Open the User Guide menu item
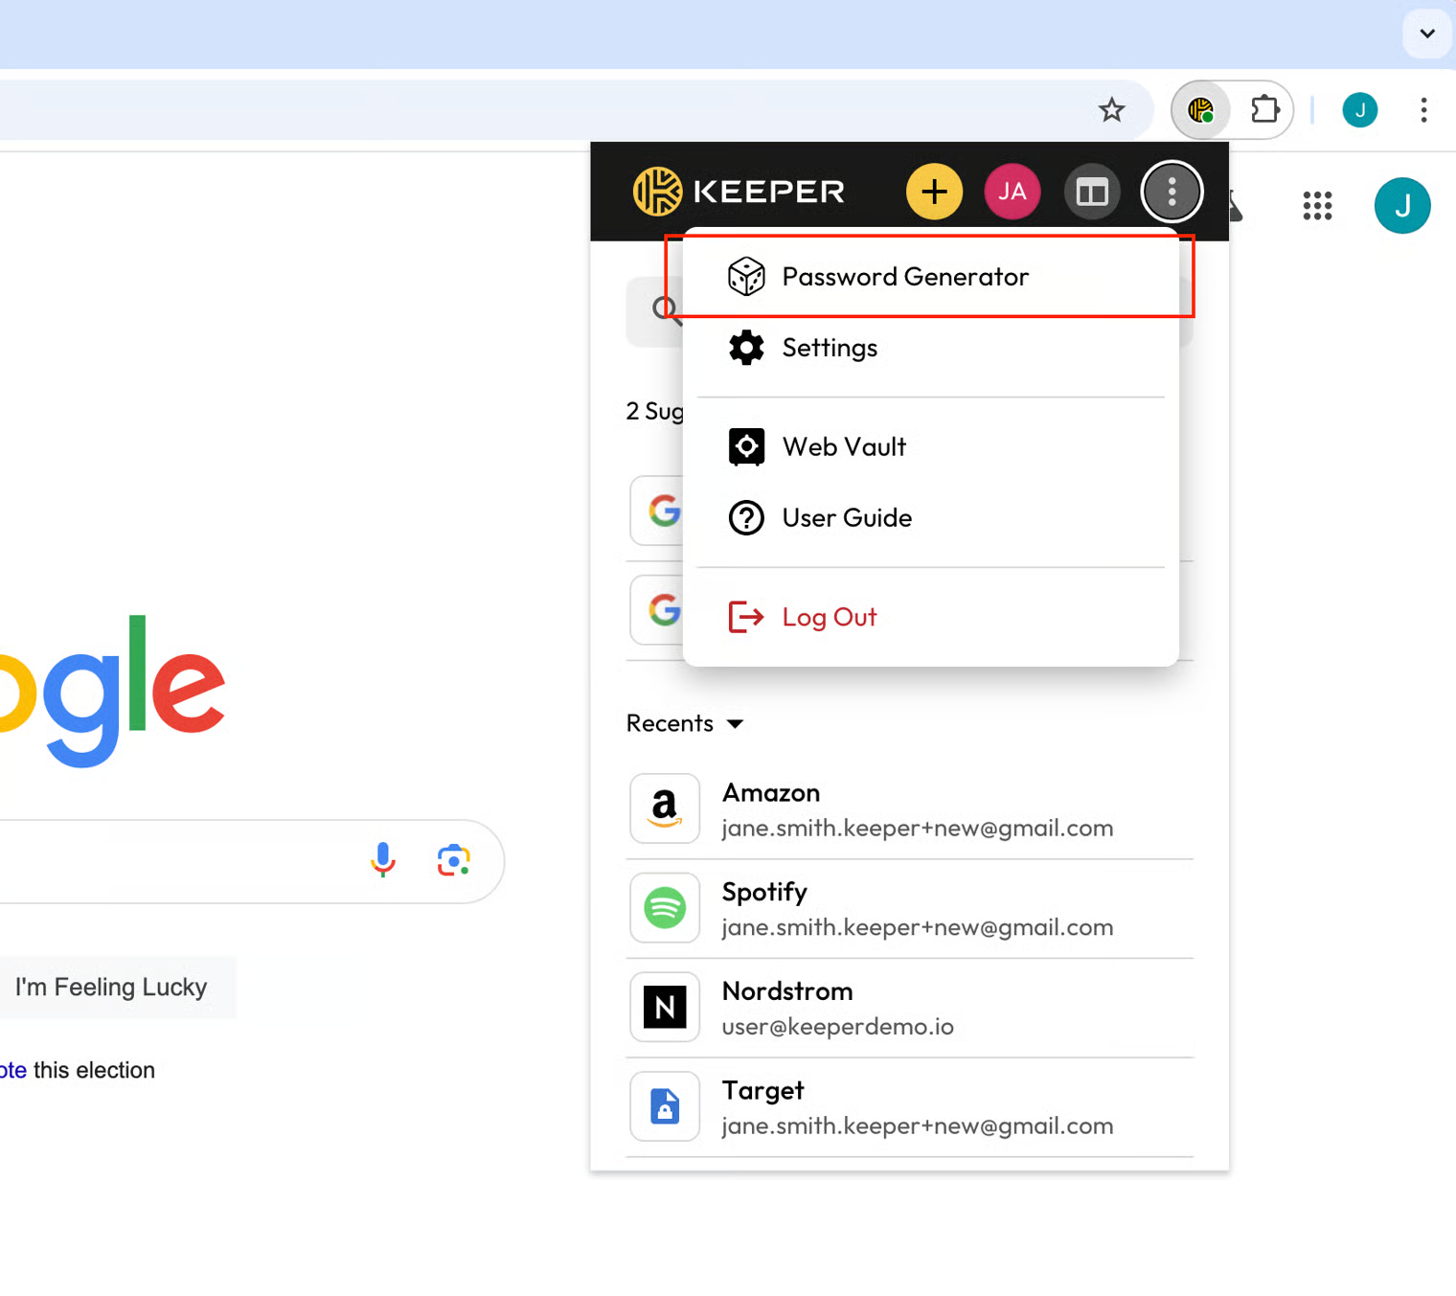Image resolution: width=1456 pixels, height=1296 pixels. (x=846, y=518)
